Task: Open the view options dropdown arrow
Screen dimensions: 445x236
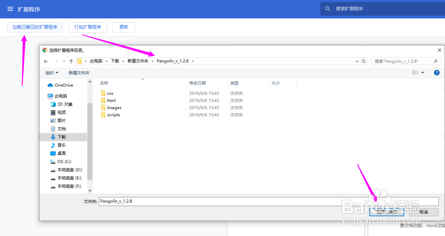Action: (x=423, y=73)
